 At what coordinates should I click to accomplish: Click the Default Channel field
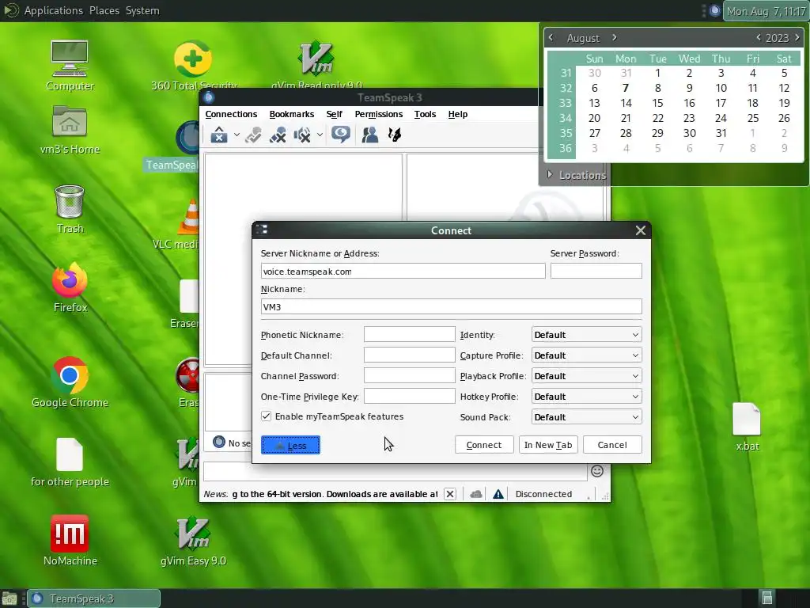click(x=409, y=355)
